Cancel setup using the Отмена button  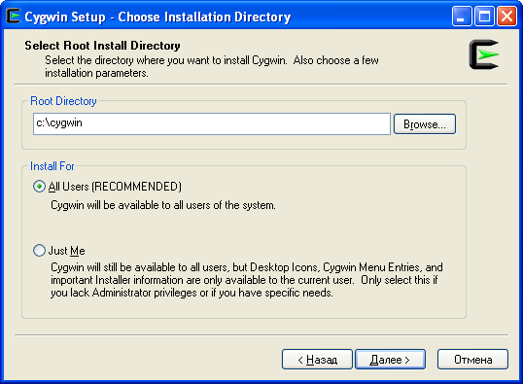pyautogui.click(x=473, y=360)
